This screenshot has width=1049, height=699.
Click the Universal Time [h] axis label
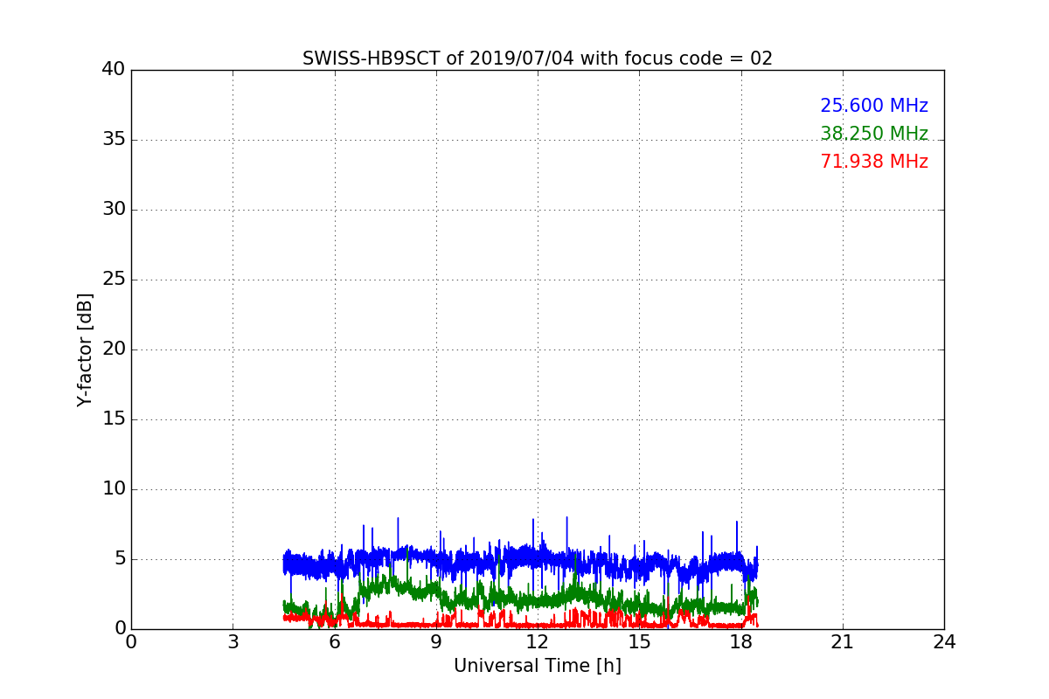(538, 666)
